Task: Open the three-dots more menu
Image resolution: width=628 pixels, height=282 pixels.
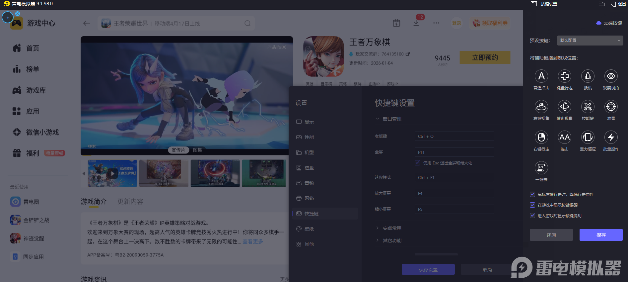Action: (436, 23)
